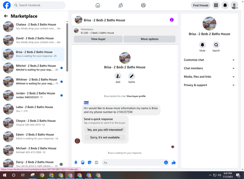This screenshot has height=179, width=244.
Task: Open Mitchel conversation in list
Action: point(33,68)
